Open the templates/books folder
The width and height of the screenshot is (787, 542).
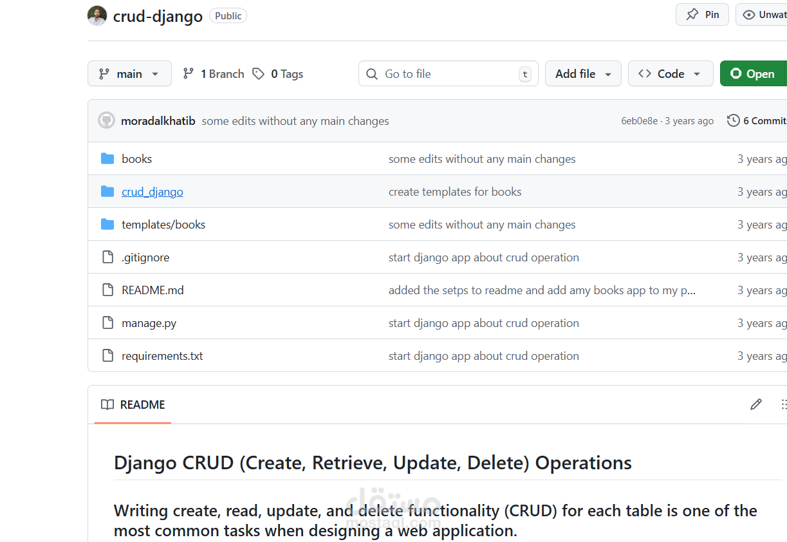pyautogui.click(x=163, y=224)
